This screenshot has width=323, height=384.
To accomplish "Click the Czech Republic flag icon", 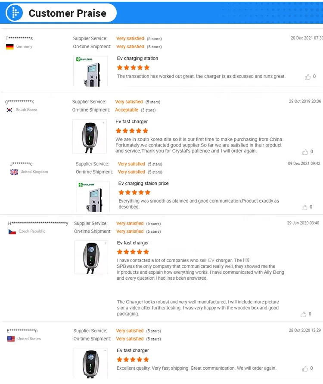I will (12, 231).
